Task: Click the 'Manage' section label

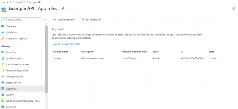Action: click(x=6, y=46)
